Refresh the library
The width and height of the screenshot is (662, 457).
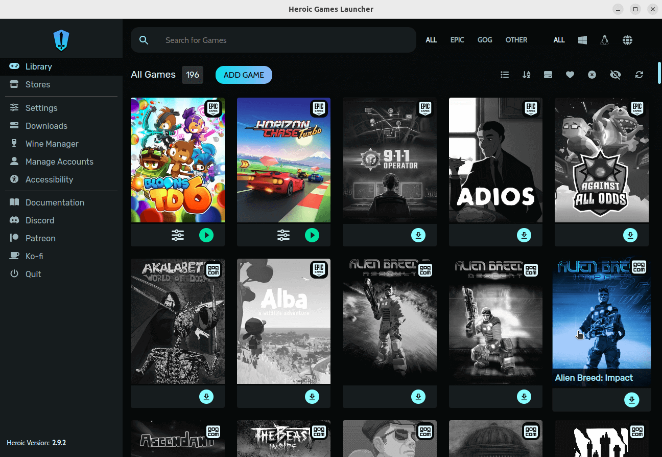639,75
